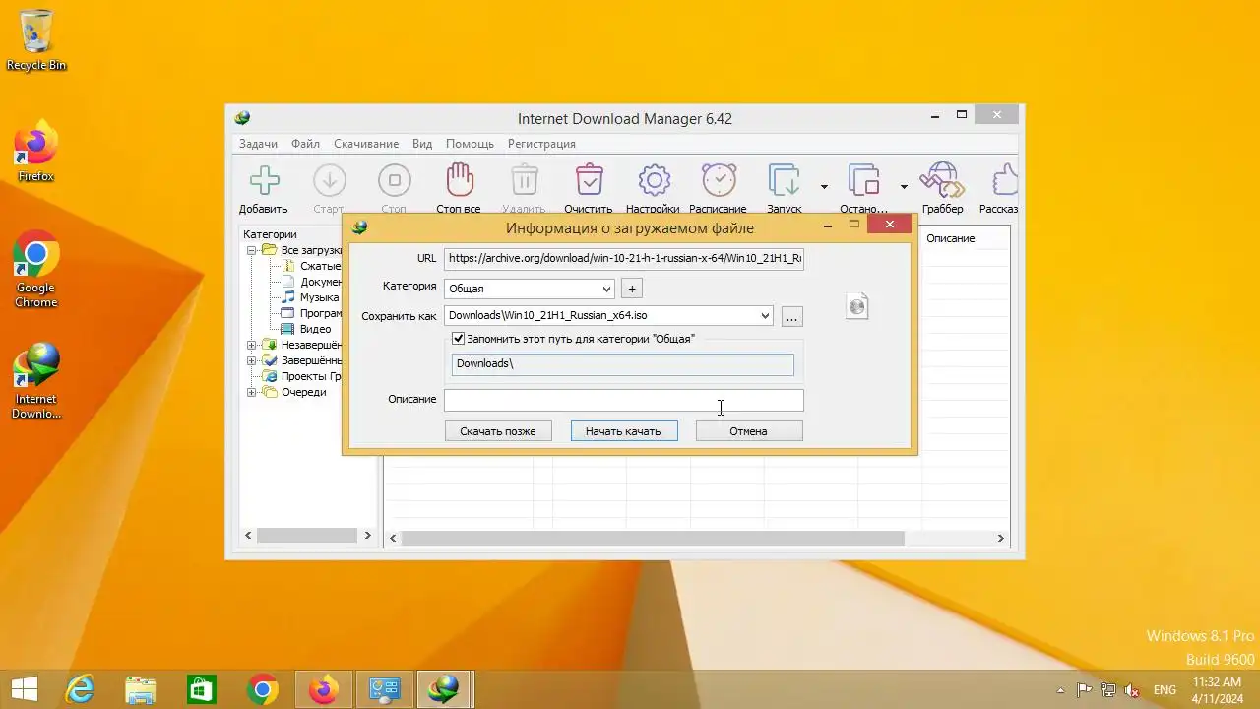Click the browse ... button
Image resolution: width=1260 pixels, height=709 pixels.
pos(792,316)
